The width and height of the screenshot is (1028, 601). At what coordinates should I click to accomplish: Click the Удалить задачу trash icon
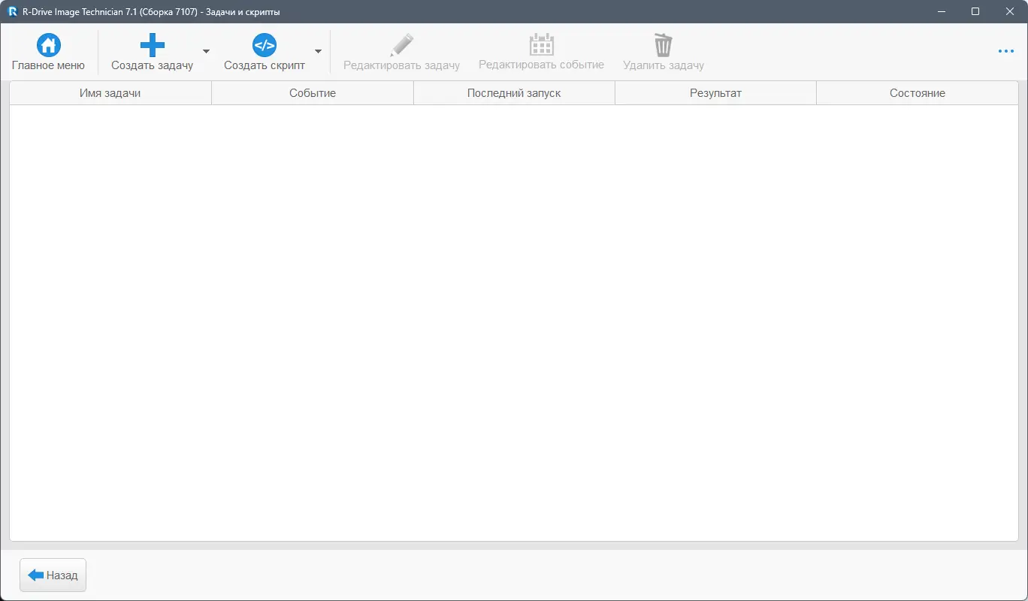coord(663,44)
